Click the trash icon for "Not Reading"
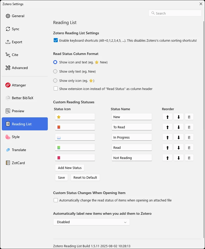This screenshot has width=205, height=249. [x=189, y=158]
